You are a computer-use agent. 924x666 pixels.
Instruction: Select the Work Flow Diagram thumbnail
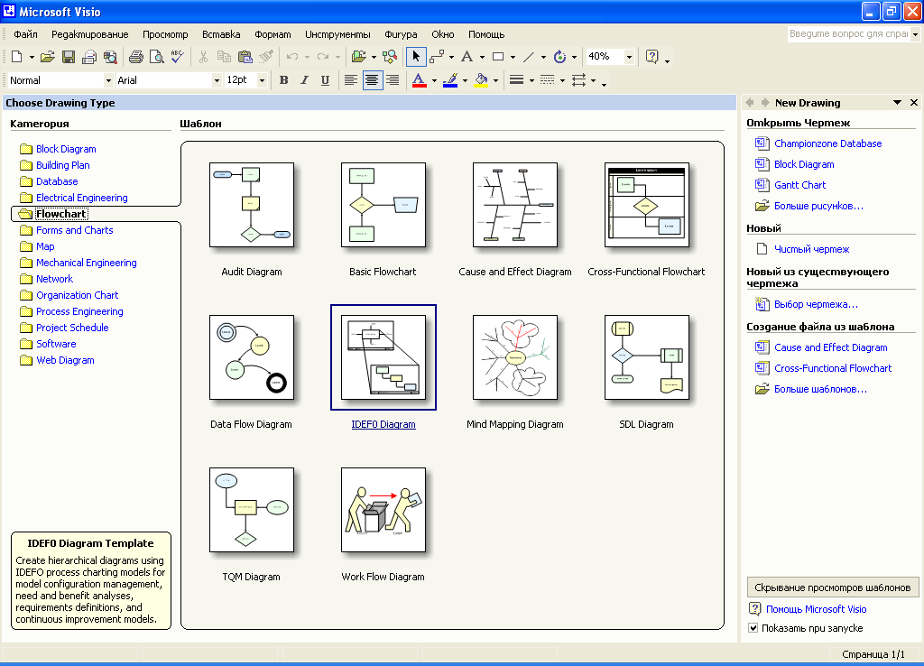pyautogui.click(x=383, y=510)
